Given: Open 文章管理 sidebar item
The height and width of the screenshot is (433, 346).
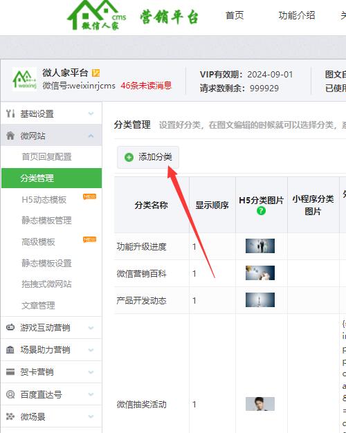Looking at the screenshot, I should [x=39, y=306].
